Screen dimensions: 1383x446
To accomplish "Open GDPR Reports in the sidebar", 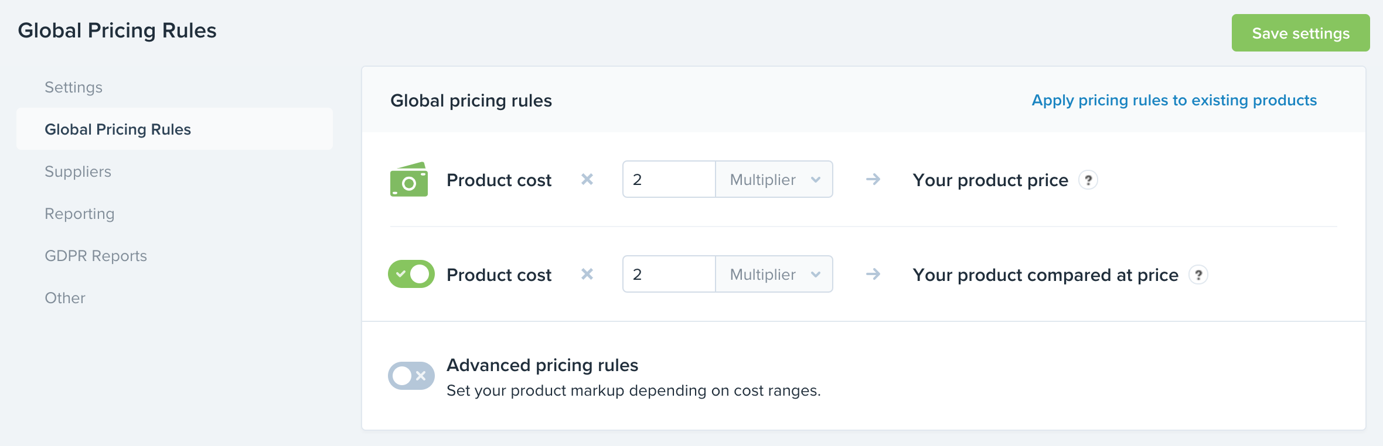I will point(96,256).
